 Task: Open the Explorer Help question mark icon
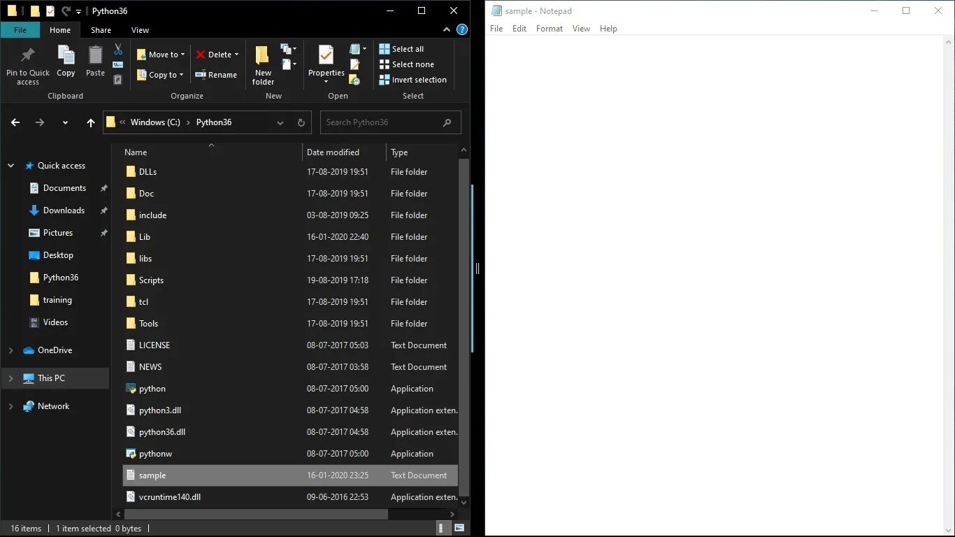pyautogui.click(x=461, y=30)
